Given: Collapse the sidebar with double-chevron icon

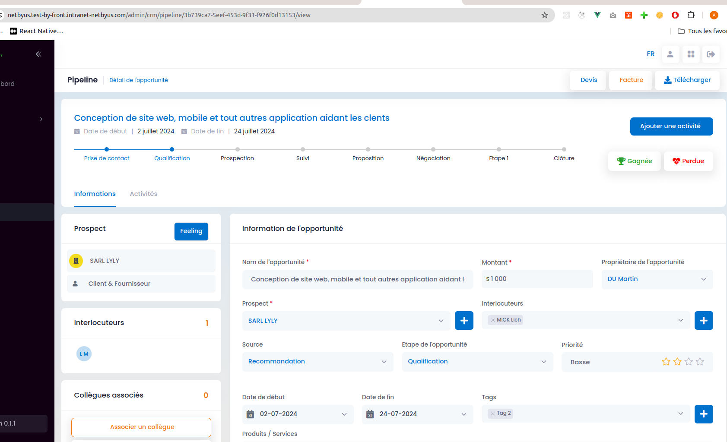Looking at the screenshot, I should point(38,54).
